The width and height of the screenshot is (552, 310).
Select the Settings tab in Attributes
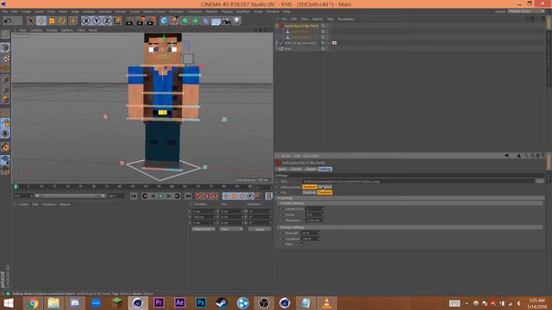tap(324, 169)
